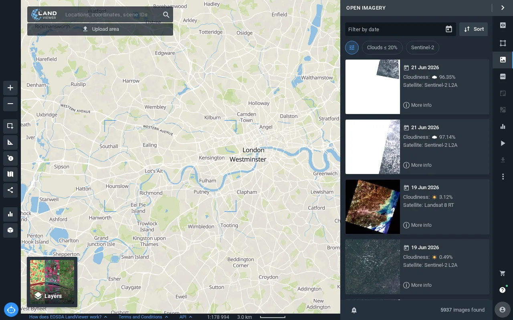Viewport: 513px width, 320px height.
Task: Expand the API footer menu
Action: pos(186,317)
